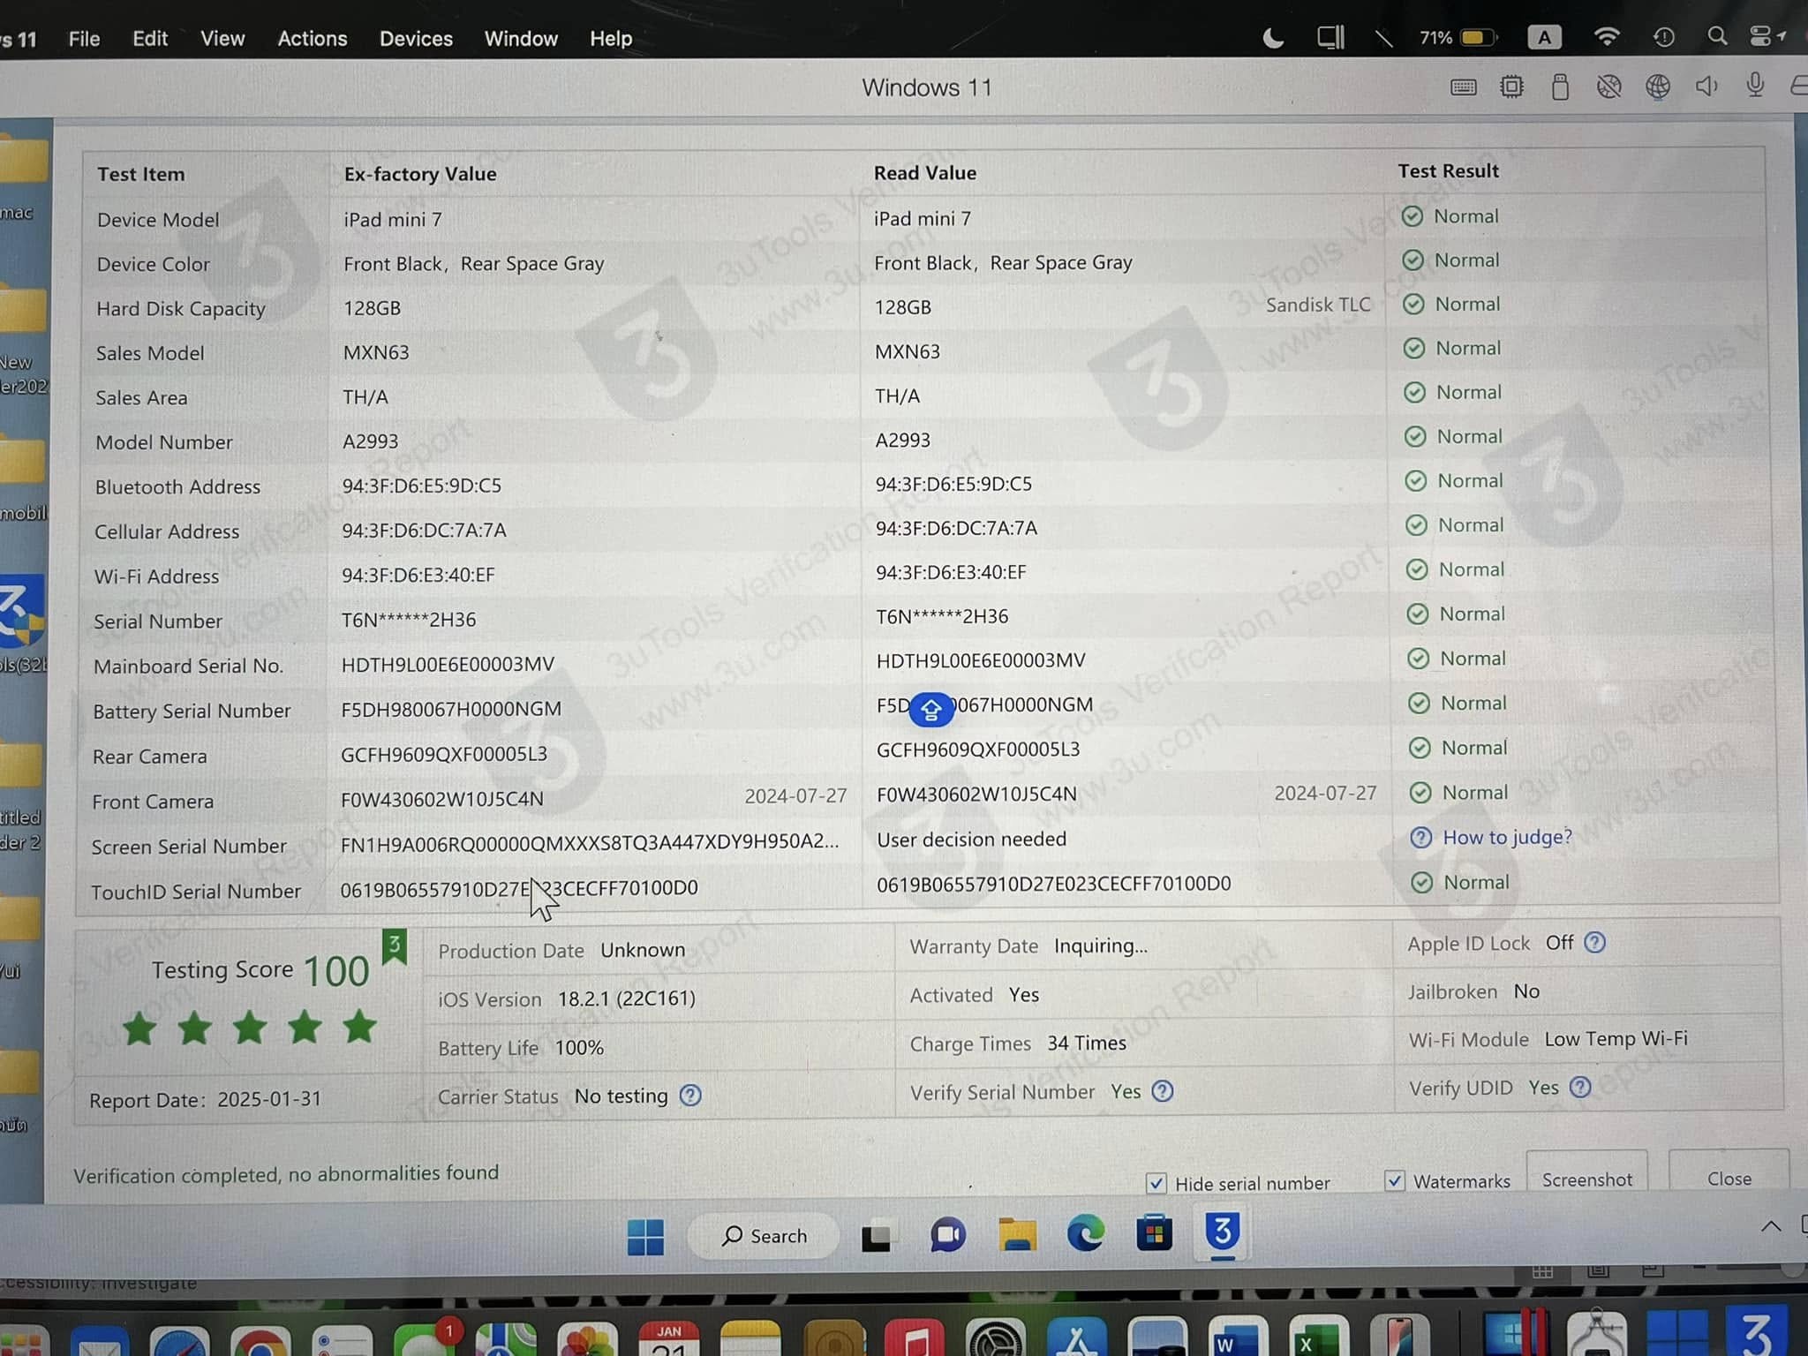The width and height of the screenshot is (1808, 1356).
Task: Click the Screenshot button
Action: [1586, 1179]
